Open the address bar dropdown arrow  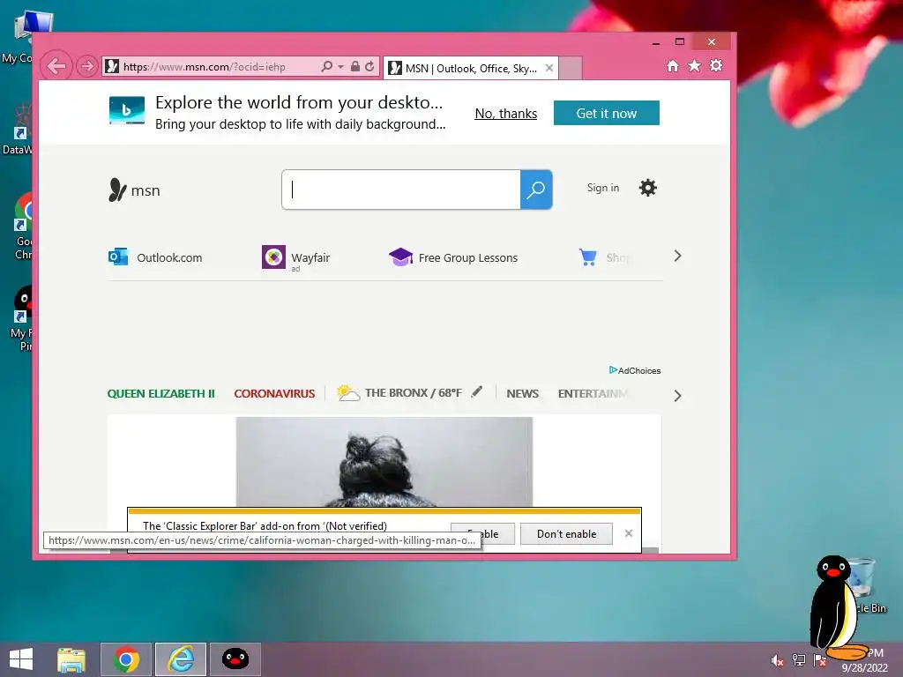341,67
